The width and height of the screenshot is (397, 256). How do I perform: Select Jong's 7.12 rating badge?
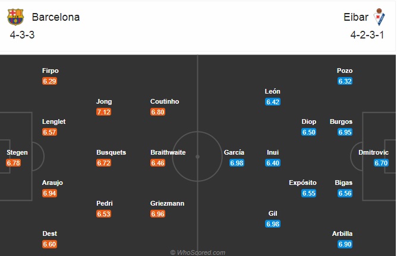tap(103, 112)
